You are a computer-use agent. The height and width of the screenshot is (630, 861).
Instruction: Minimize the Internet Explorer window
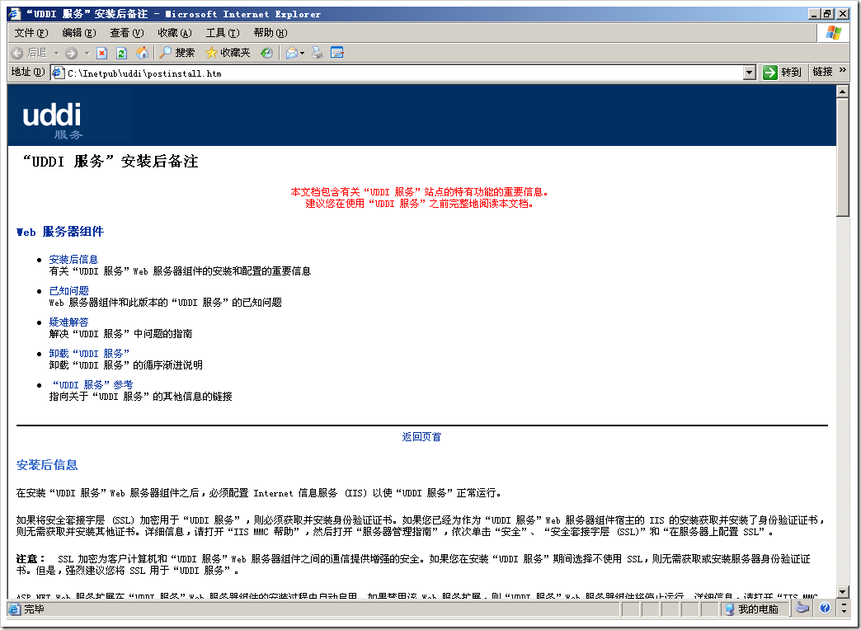click(815, 14)
